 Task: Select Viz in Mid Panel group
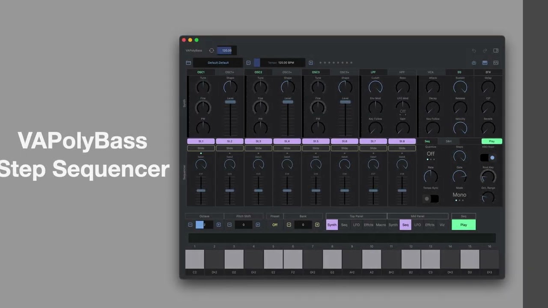[442, 225]
